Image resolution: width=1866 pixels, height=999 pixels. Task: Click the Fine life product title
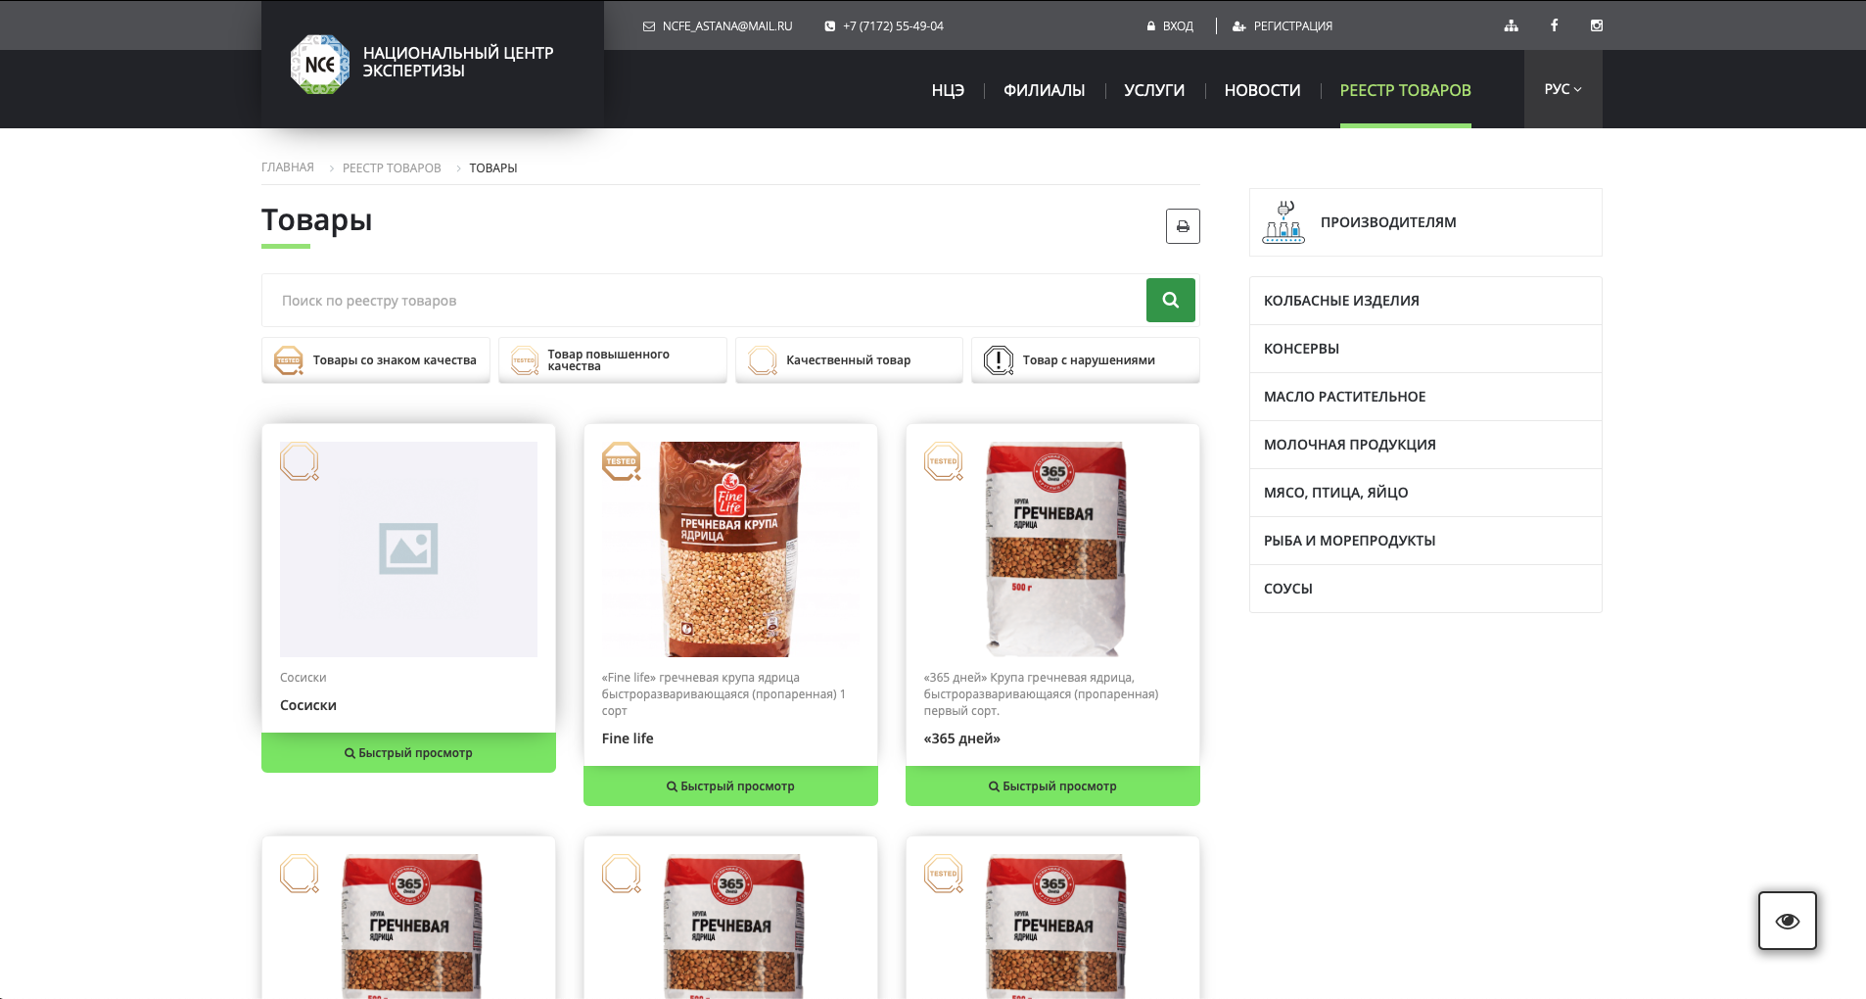click(628, 738)
